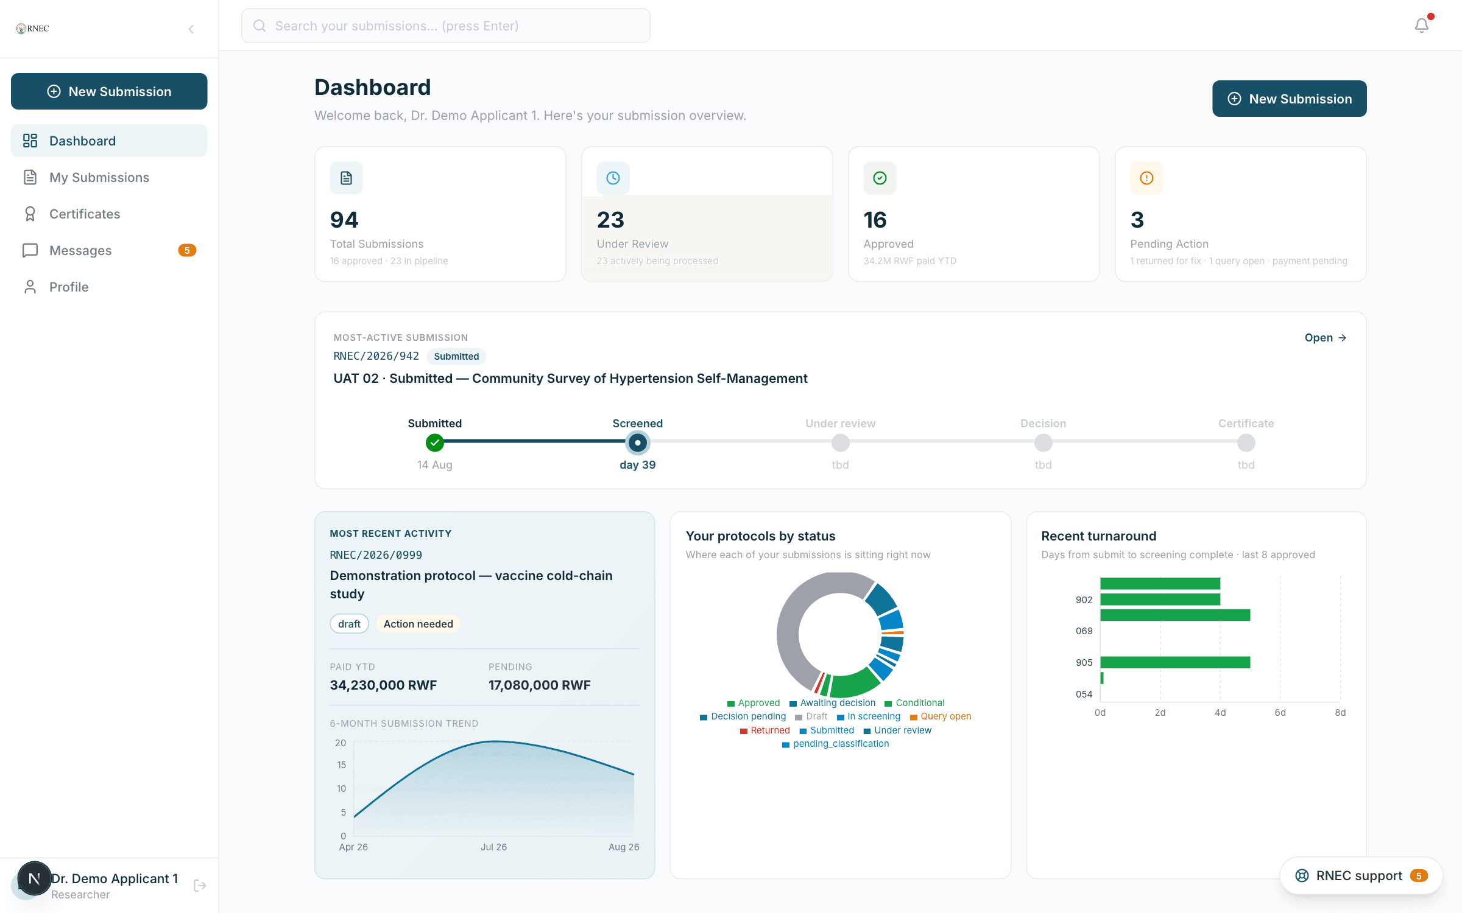Toggle the pending_classification legend entry
Image resolution: width=1462 pixels, height=913 pixels.
tap(835, 743)
